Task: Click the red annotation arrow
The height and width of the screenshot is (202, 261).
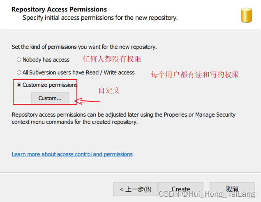Action: tap(87, 101)
